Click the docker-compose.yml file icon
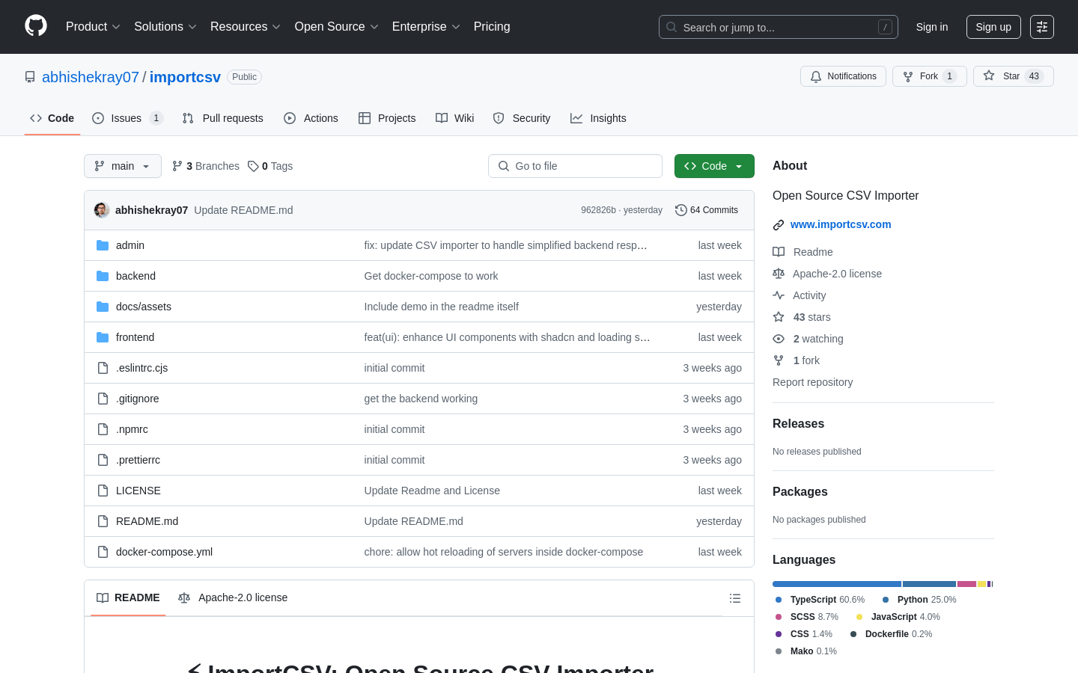1078x673 pixels. coord(103,552)
